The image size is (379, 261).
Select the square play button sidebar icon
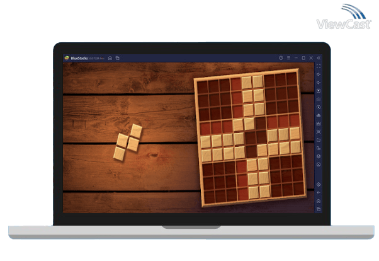pos(319,91)
